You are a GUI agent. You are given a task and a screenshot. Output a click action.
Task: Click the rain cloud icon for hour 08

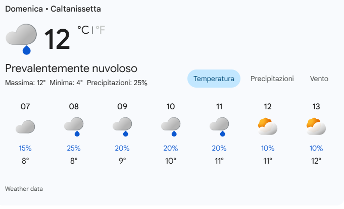[x=74, y=126]
